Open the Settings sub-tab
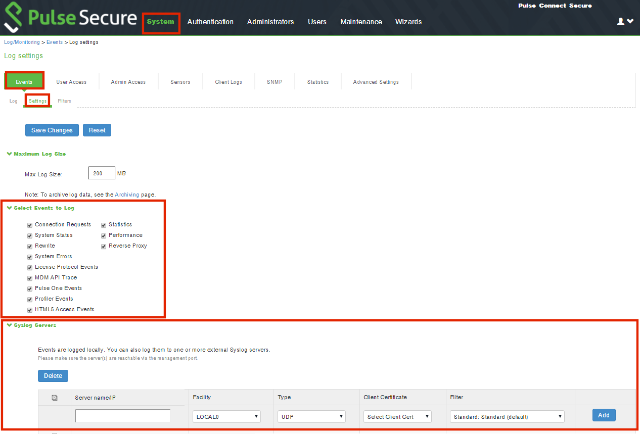Screen dimensions: 640x434 [x=38, y=101]
